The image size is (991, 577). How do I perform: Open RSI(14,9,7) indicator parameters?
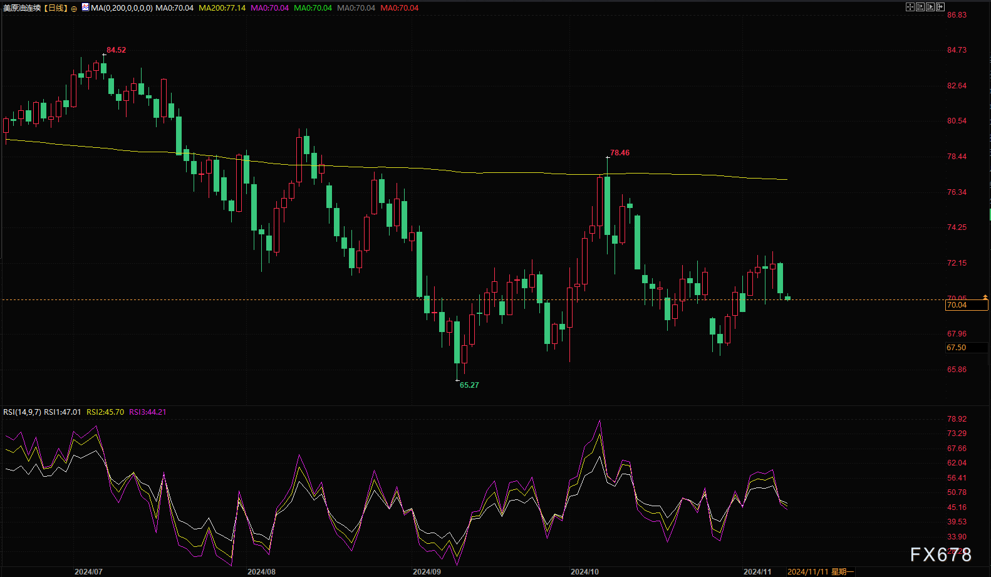tap(22, 412)
